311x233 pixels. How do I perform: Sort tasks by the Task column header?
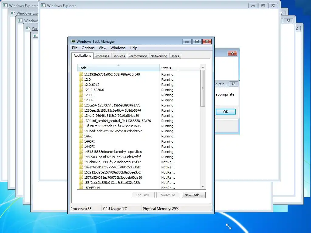pos(118,68)
